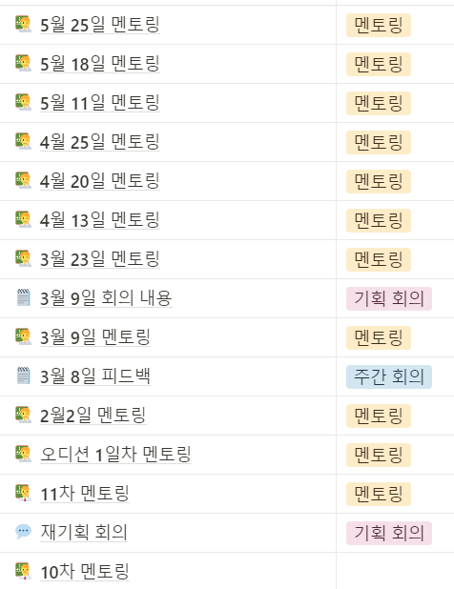Open the 5월 18일 멘토링 page
The height and width of the screenshot is (589, 454).
(100, 64)
